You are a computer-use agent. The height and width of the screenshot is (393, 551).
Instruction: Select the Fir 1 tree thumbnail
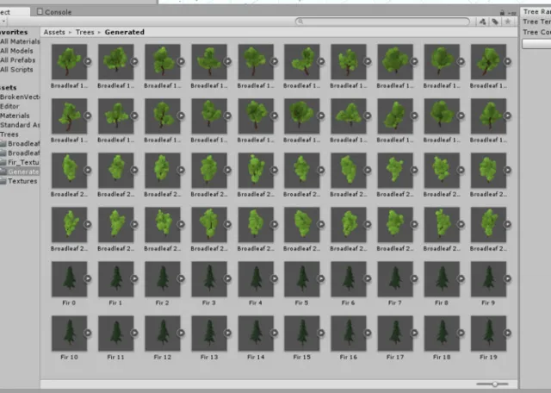click(116, 279)
